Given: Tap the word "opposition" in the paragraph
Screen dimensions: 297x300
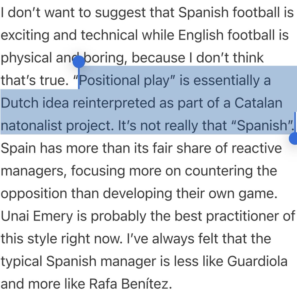Looking at the screenshot, I should (x=34, y=194).
